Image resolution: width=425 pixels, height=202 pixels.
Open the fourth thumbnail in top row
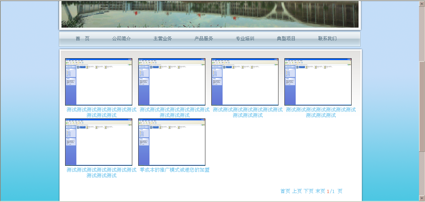318,82
